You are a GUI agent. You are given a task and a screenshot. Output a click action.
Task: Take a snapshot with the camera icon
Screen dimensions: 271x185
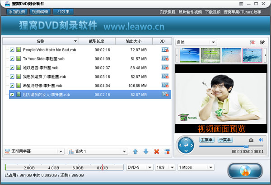tap(251, 140)
